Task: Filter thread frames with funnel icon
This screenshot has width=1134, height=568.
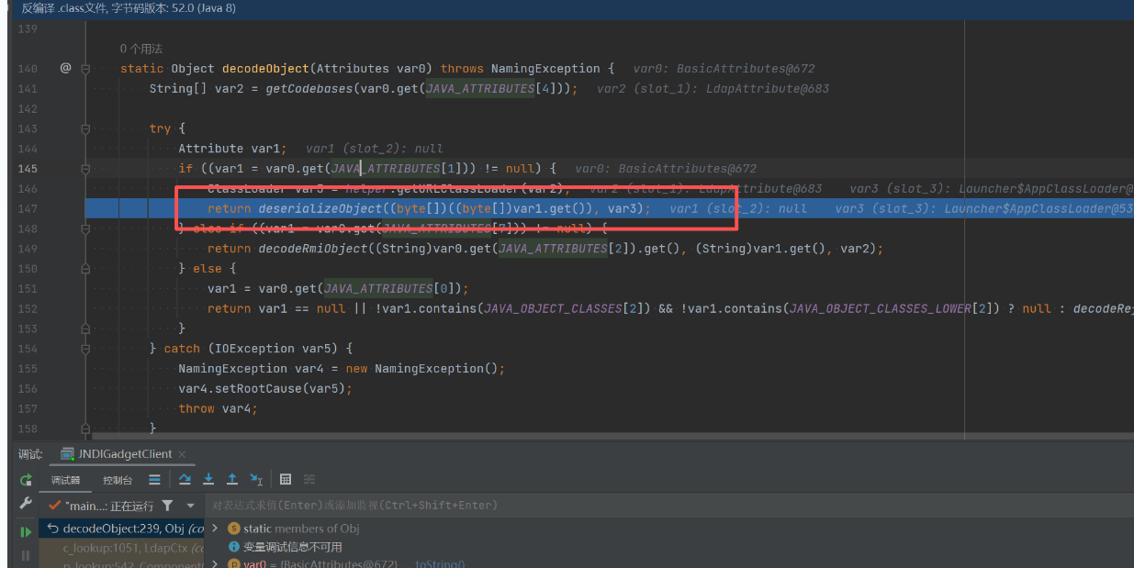Action: (167, 506)
